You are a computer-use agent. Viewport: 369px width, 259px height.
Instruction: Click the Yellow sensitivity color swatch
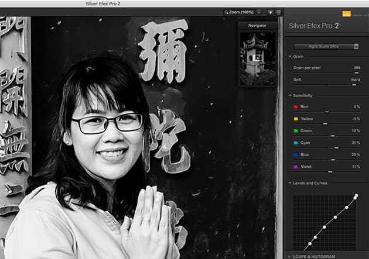point(296,119)
